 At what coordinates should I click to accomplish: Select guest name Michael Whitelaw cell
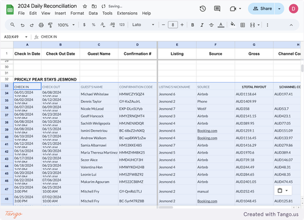99,94
